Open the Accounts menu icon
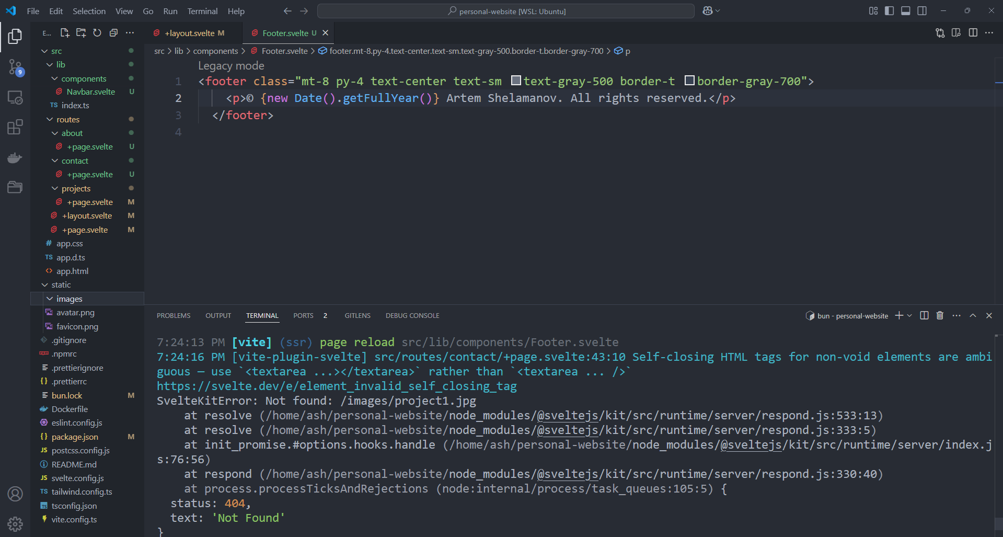 pos(15,494)
